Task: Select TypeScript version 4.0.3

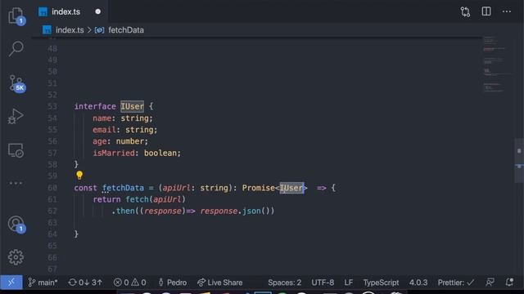Action: point(418,283)
